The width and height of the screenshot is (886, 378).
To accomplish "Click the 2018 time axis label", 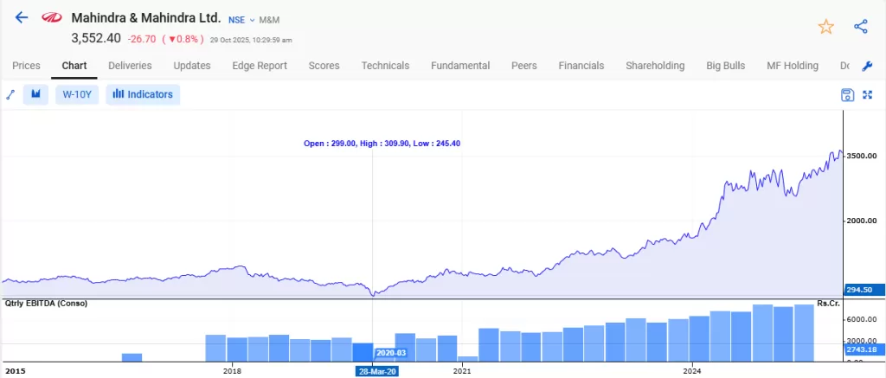I will [232, 371].
